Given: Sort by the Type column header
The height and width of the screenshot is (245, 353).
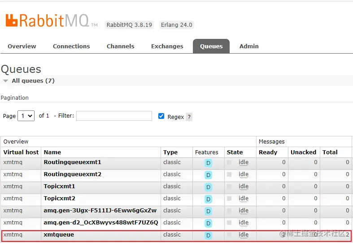Looking at the screenshot, I should point(170,152).
